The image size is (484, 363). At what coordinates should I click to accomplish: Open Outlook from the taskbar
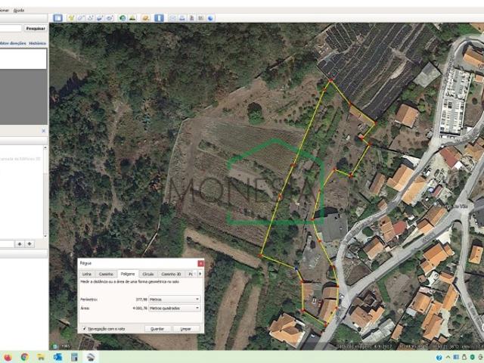[x=57, y=357]
